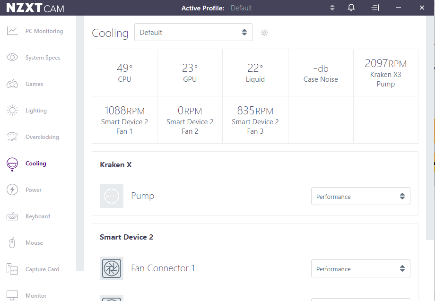Select the Keyboard menu label
435x301 pixels.
point(38,216)
